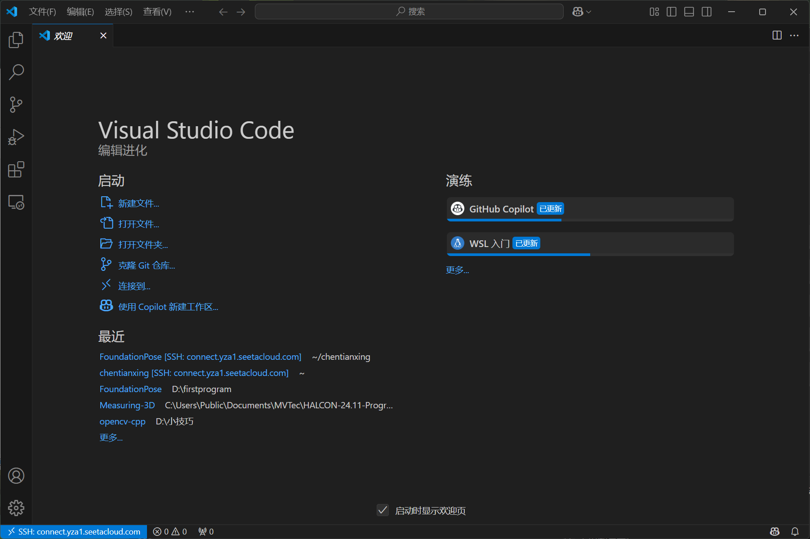Click the 搜索 command center box
Image resolution: width=810 pixels, height=539 pixels.
pos(409,12)
